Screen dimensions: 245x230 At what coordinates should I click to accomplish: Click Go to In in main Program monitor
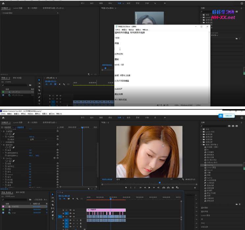pyautogui.click(x=141, y=187)
